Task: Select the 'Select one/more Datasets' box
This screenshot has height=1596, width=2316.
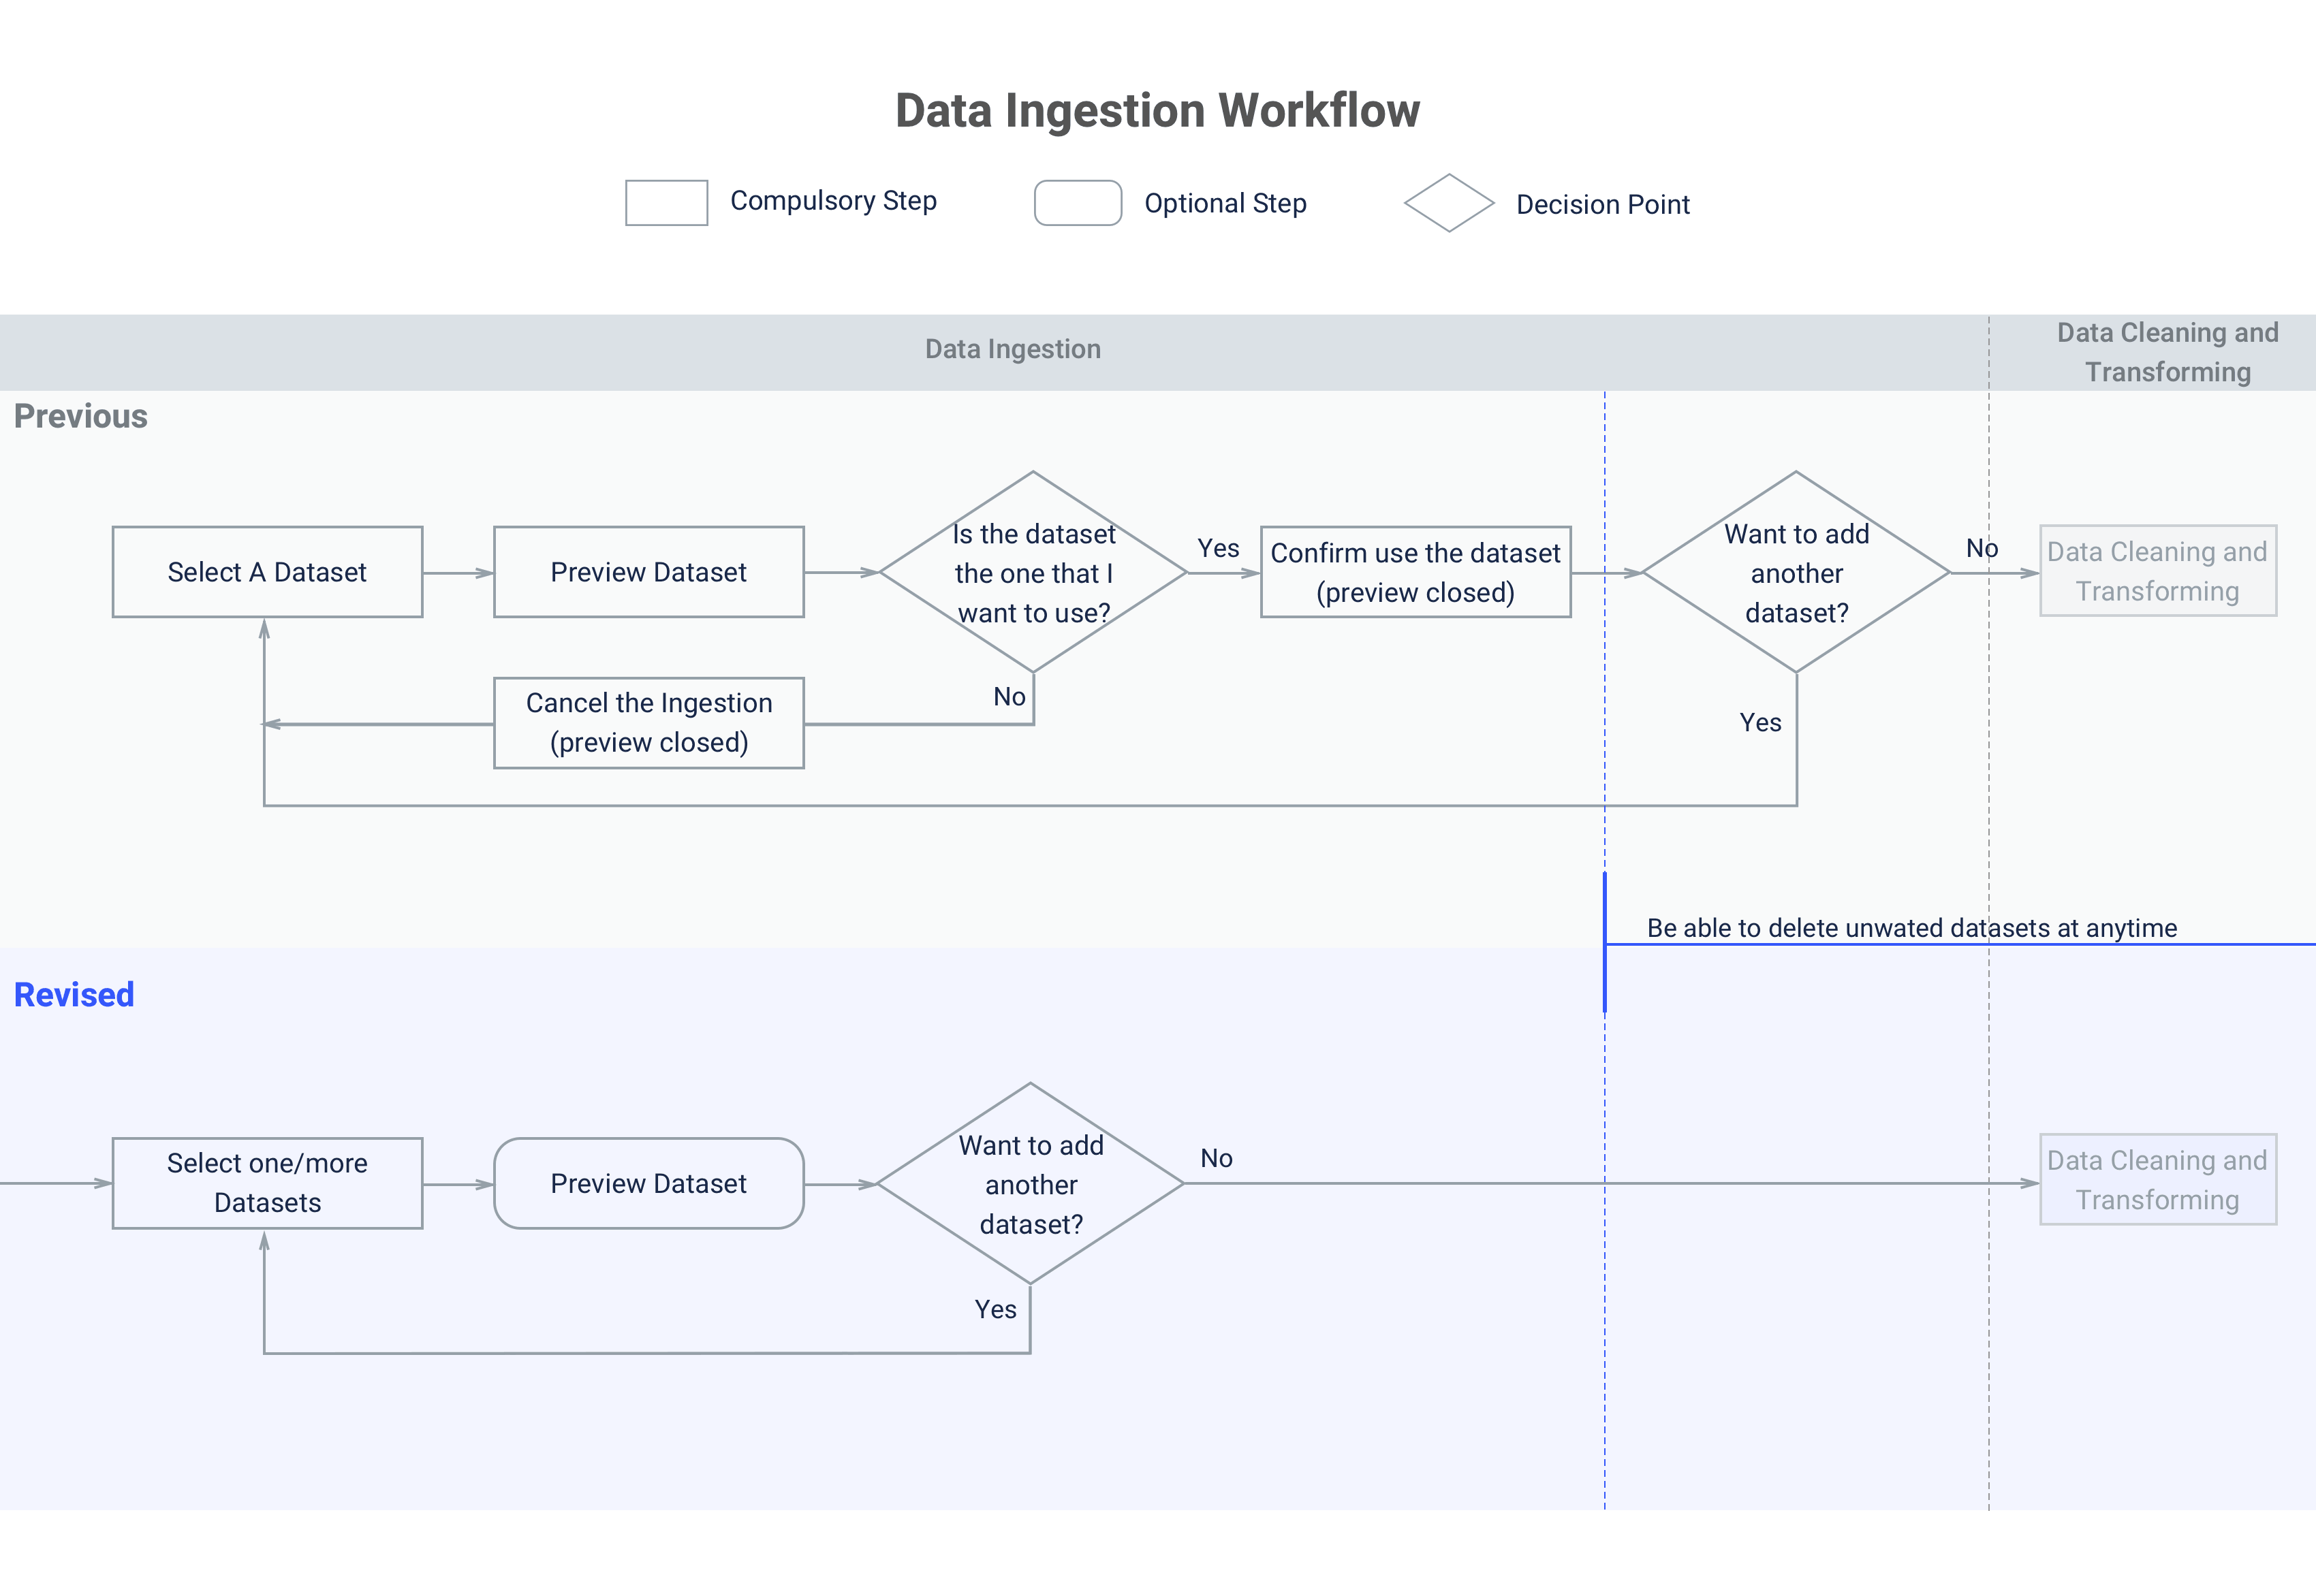Action: click(267, 1183)
